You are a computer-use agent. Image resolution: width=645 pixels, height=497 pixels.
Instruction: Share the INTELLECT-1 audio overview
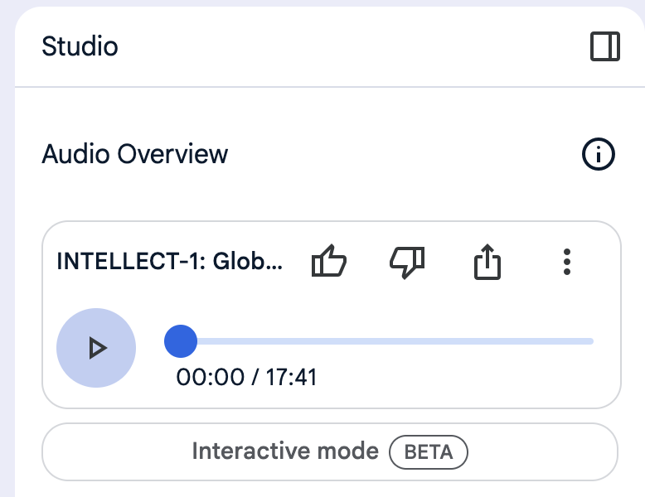click(x=487, y=263)
